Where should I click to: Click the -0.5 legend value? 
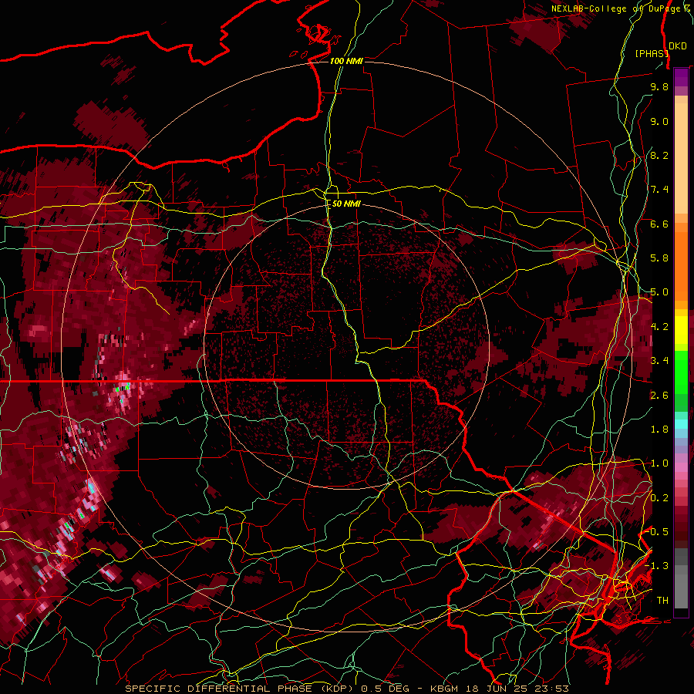657,532
